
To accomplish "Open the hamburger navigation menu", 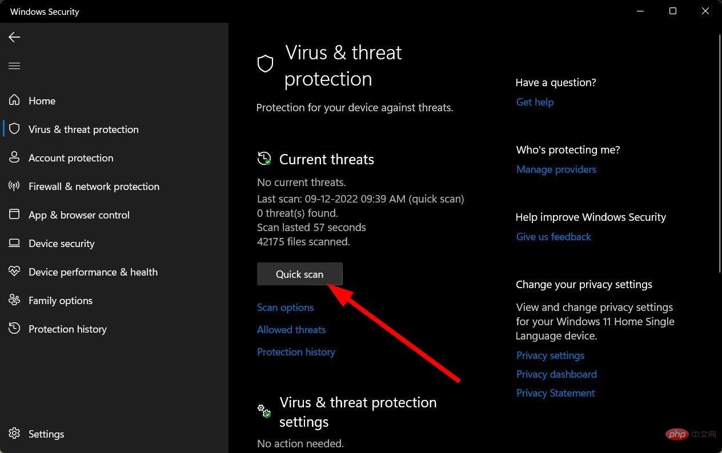I will tap(14, 66).
